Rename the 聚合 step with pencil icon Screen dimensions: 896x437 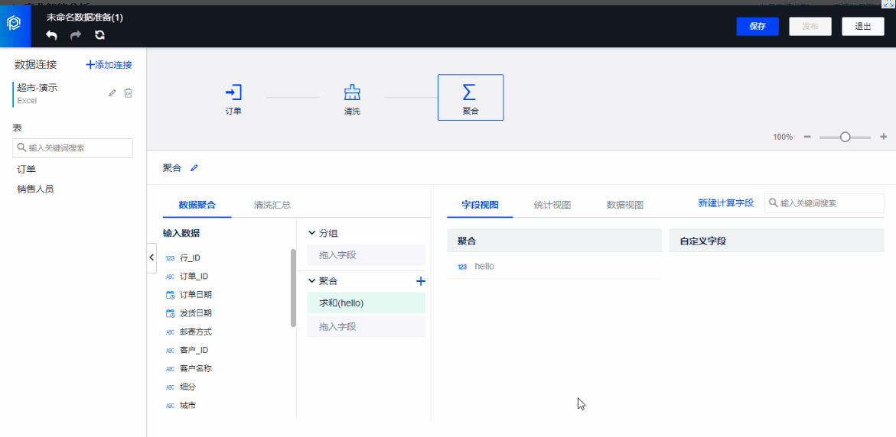coord(194,168)
